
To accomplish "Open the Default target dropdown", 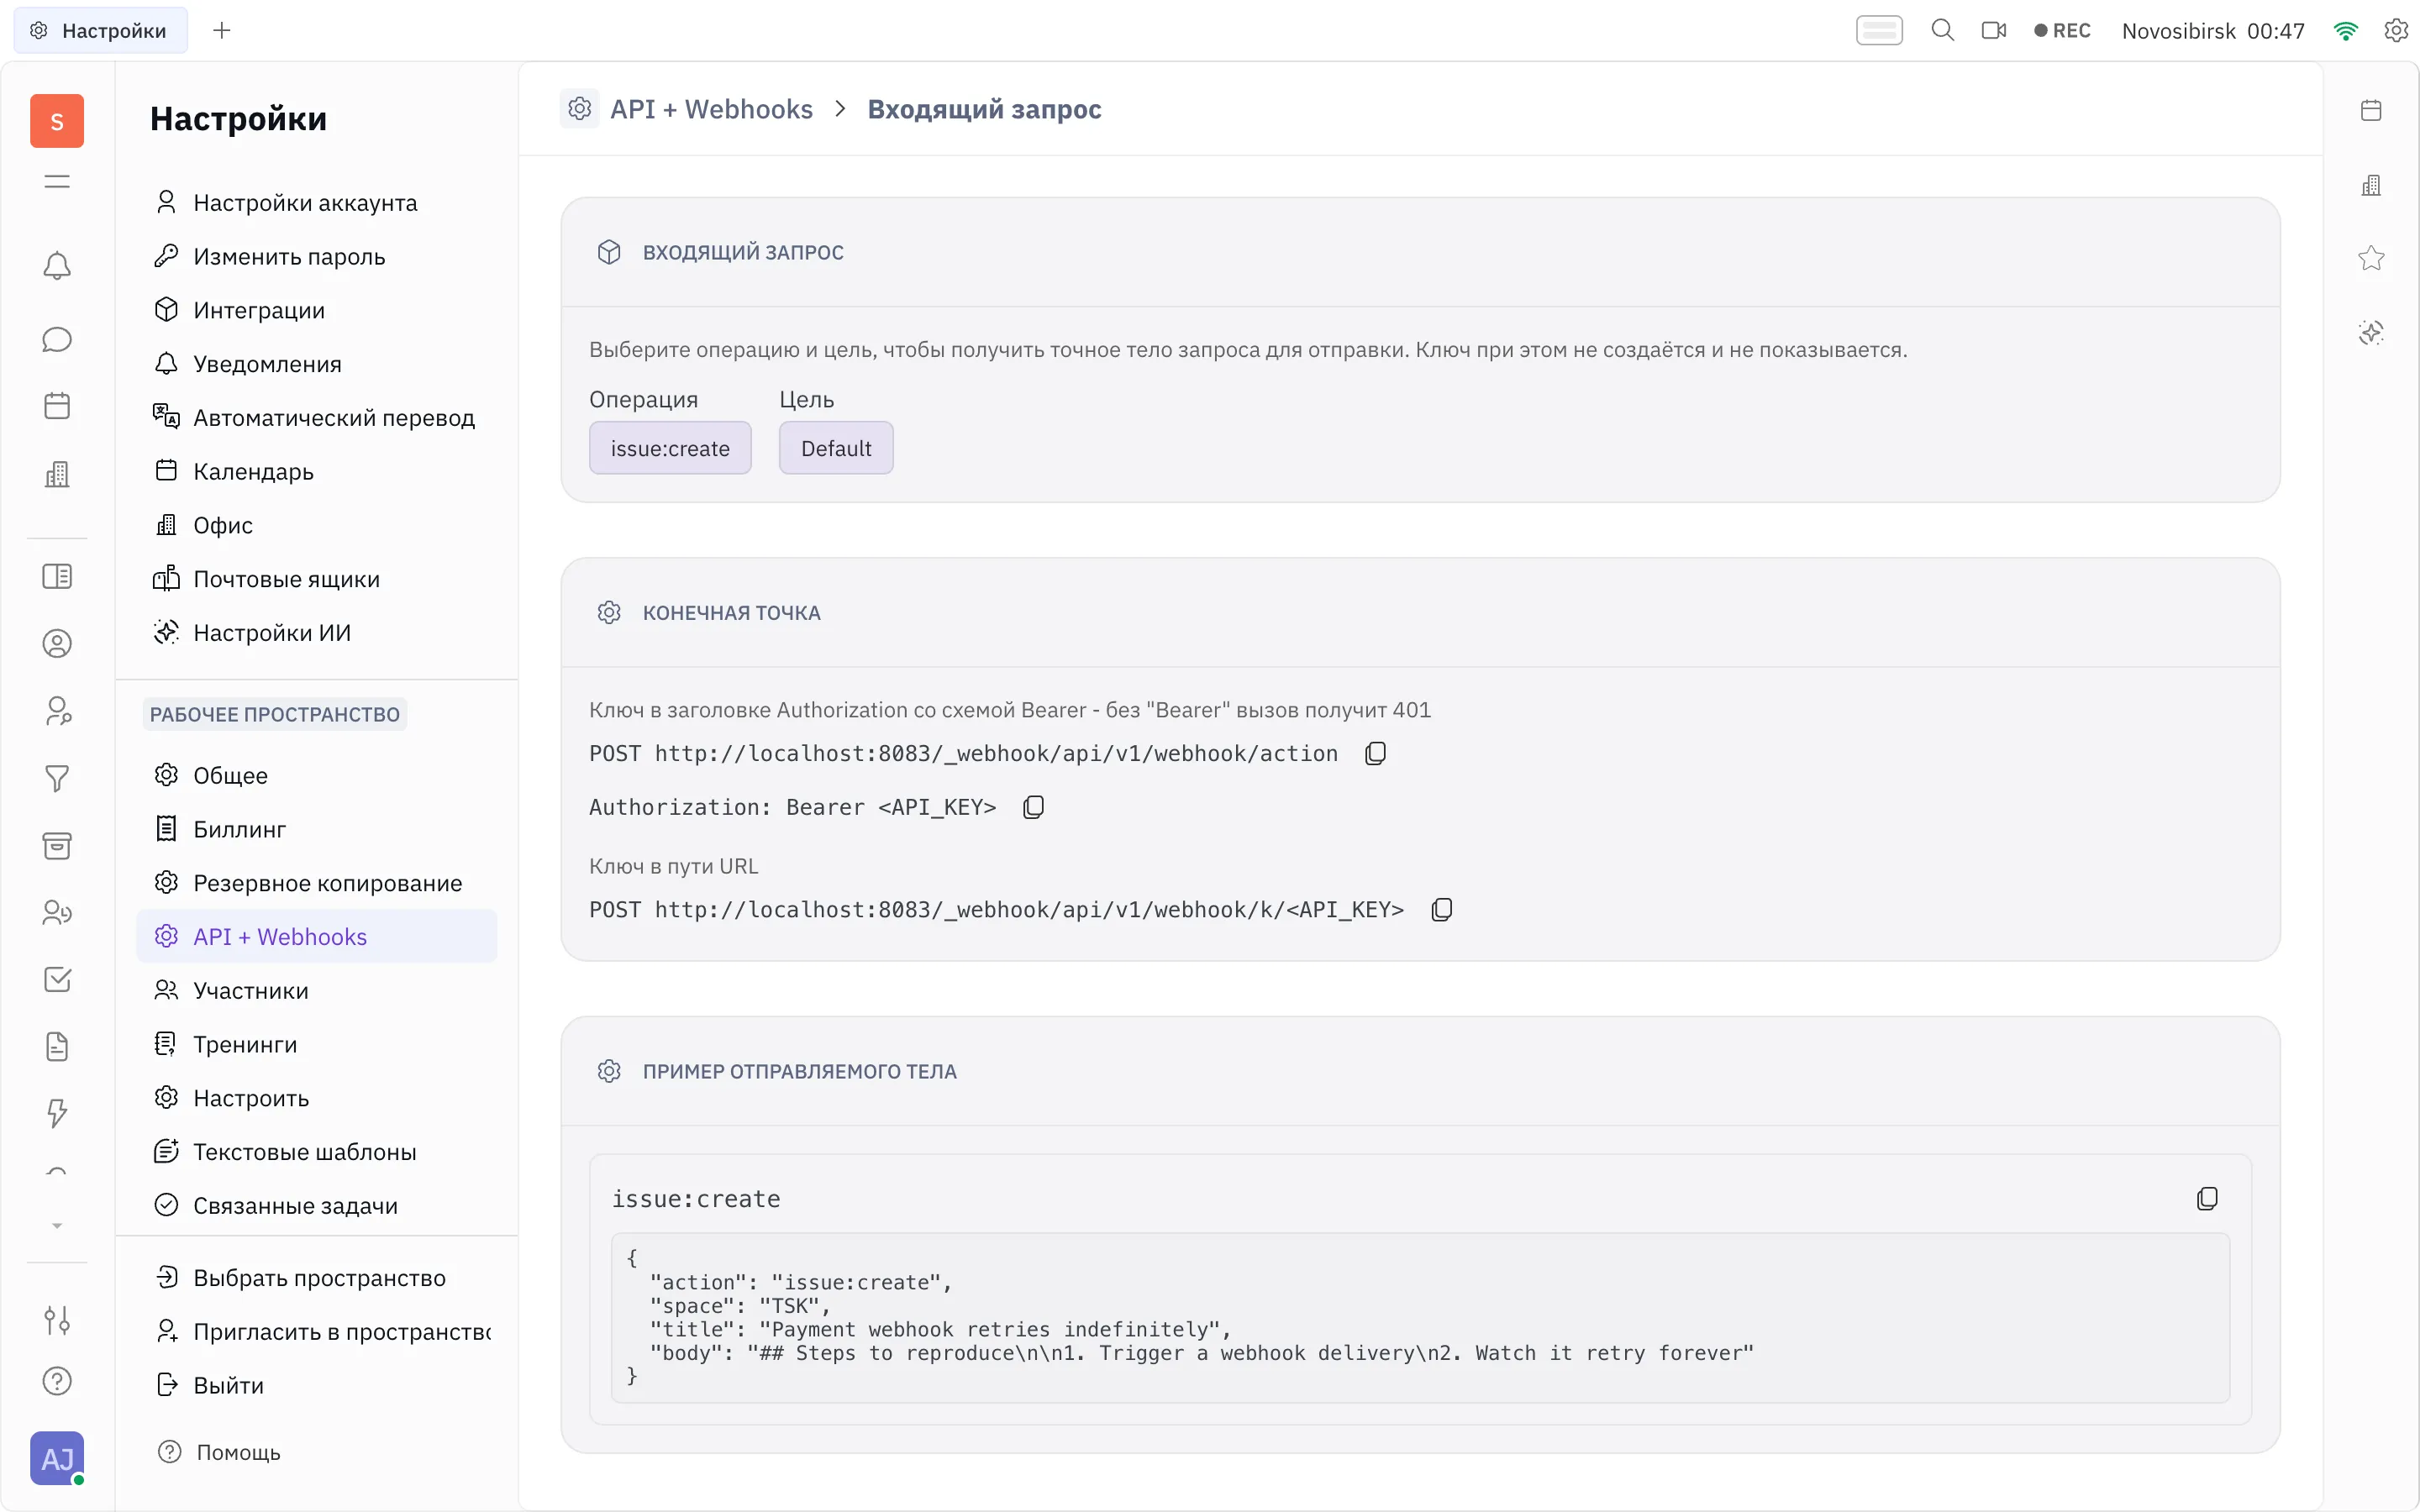I will click(x=836, y=448).
